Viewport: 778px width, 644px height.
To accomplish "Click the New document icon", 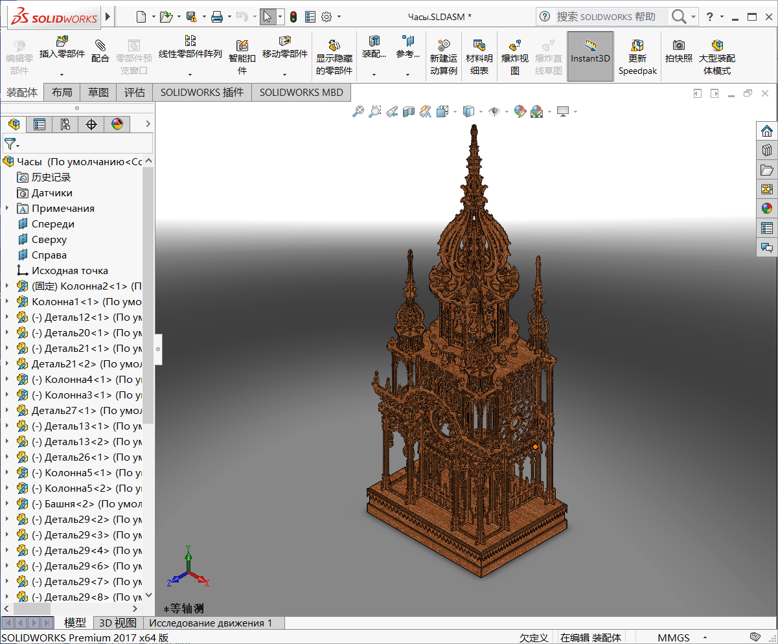I will (x=141, y=17).
